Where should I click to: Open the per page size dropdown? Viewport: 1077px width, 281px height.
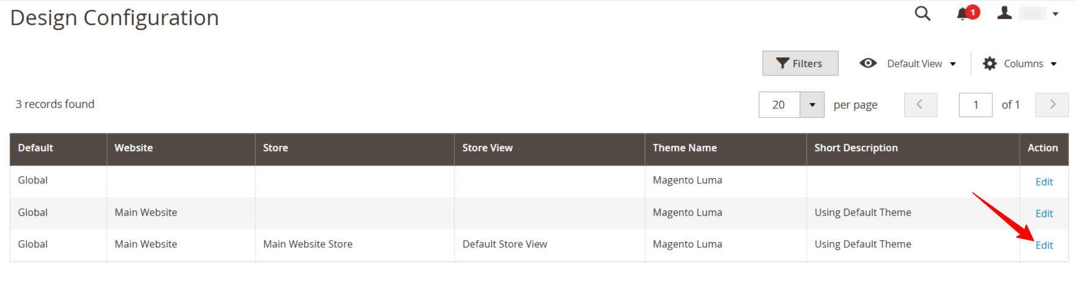point(812,105)
